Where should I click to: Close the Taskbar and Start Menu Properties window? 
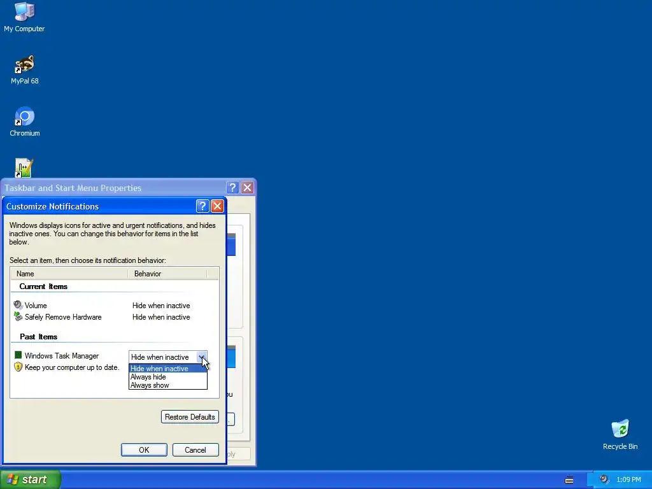click(x=248, y=188)
